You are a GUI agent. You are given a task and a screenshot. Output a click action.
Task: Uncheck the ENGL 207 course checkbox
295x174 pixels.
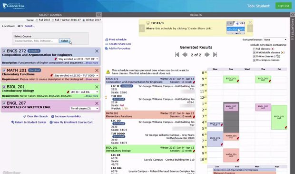point(4,103)
